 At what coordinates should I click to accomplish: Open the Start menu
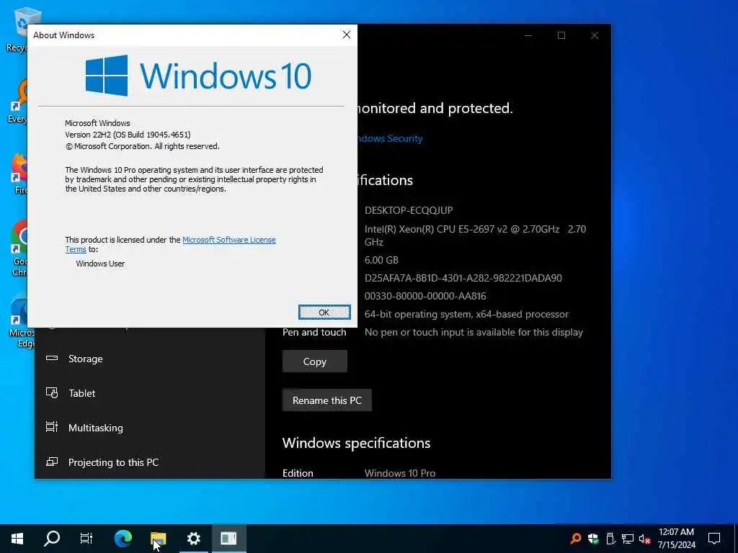pyautogui.click(x=17, y=539)
